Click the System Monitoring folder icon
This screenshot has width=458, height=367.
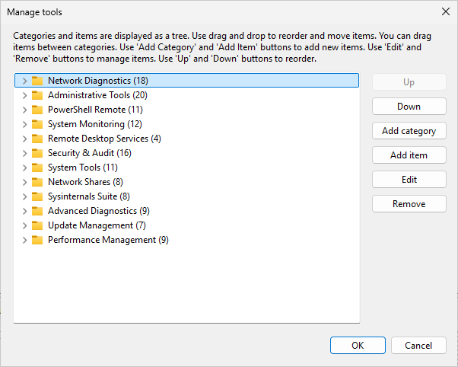[x=37, y=124]
